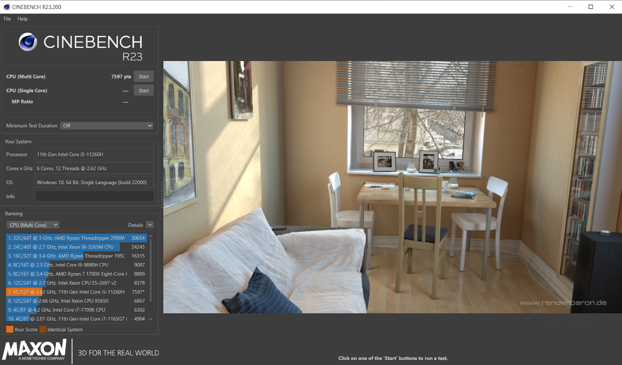Select ranking row 7 Intel Core i5-11260H

point(77,292)
